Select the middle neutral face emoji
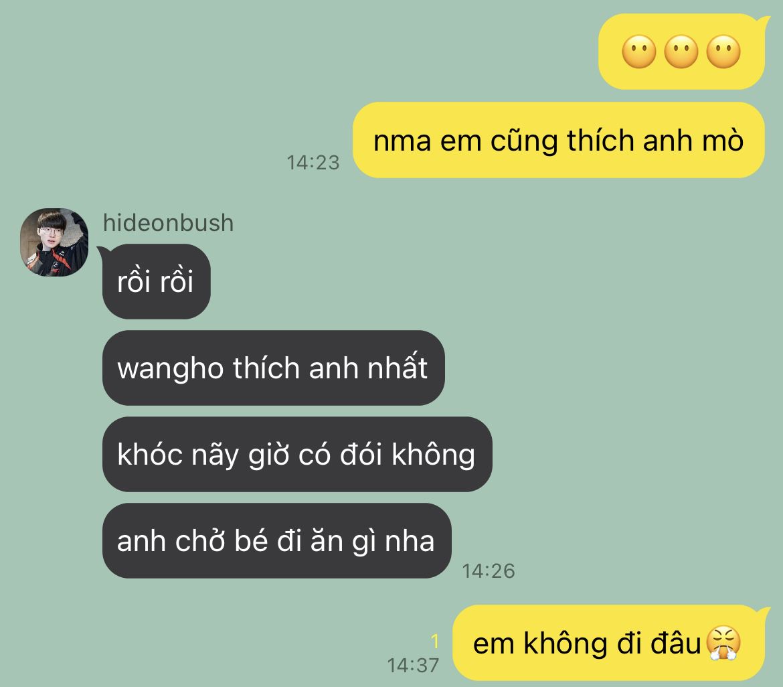The image size is (783, 687). coord(681,52)
